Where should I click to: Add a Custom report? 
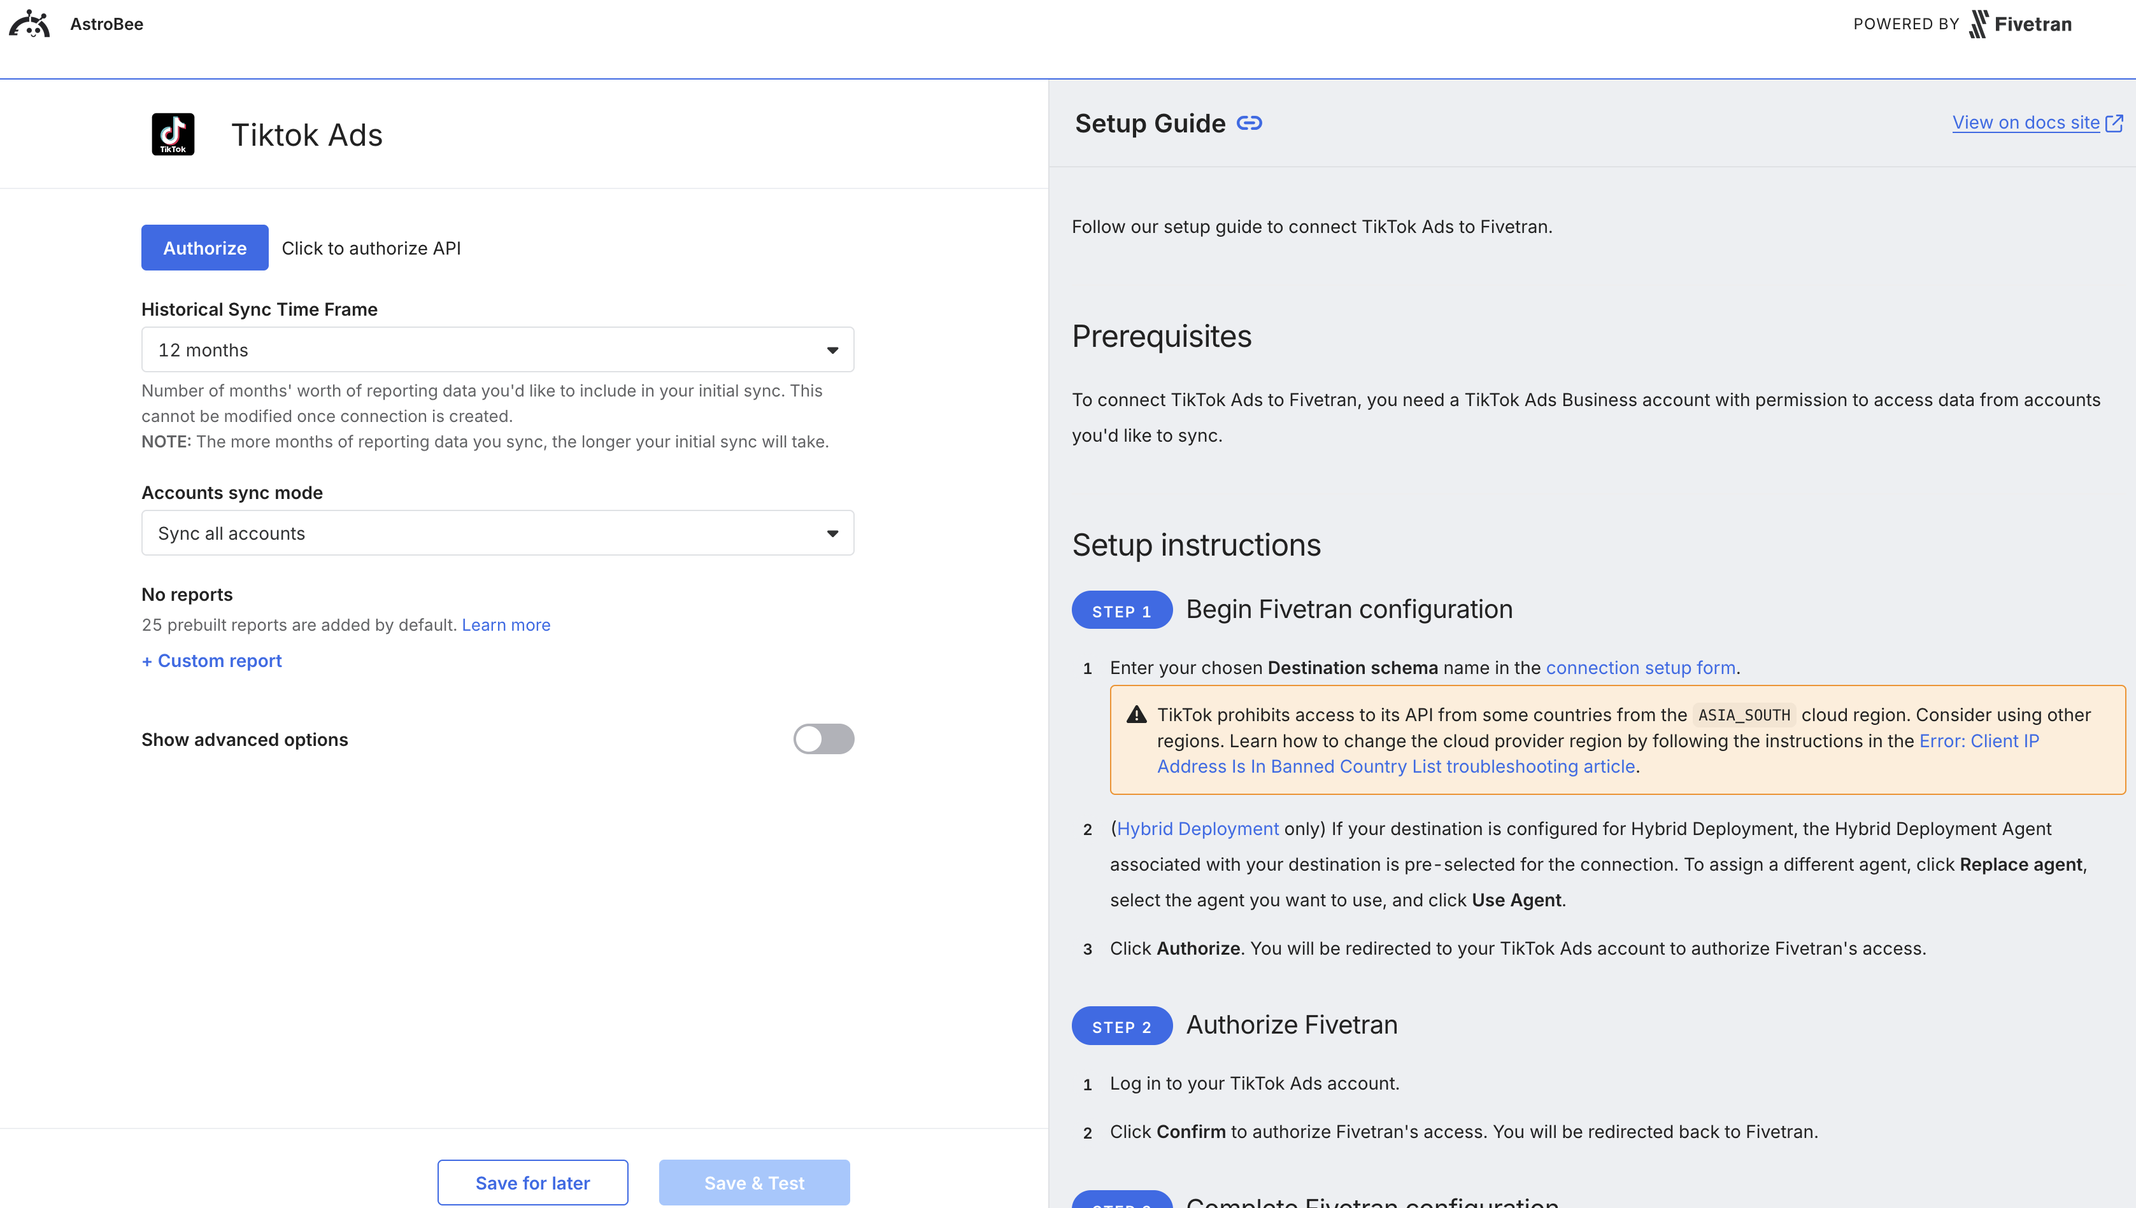pos(211,661)
